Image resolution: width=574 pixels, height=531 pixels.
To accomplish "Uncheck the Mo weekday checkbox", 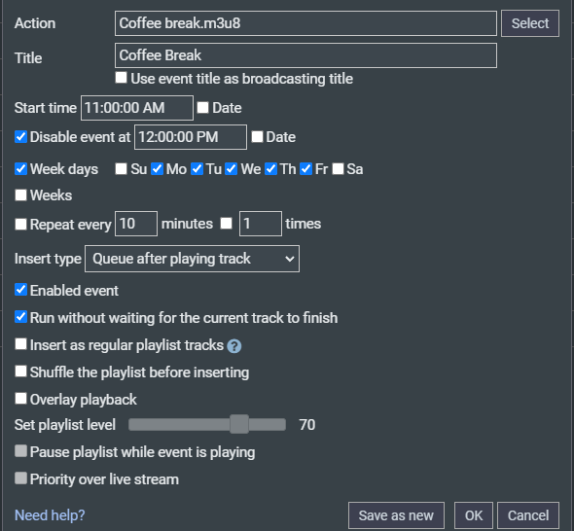I will [x=157, y=168].
